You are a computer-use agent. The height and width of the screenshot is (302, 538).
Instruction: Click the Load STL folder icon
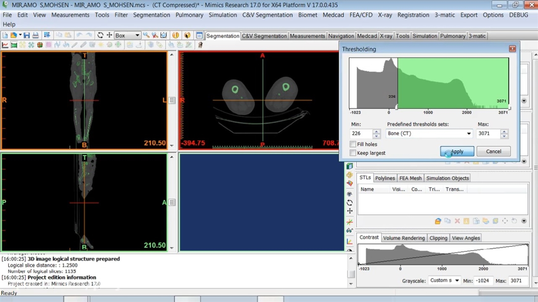pyautogui.click(x=438, y=221)
